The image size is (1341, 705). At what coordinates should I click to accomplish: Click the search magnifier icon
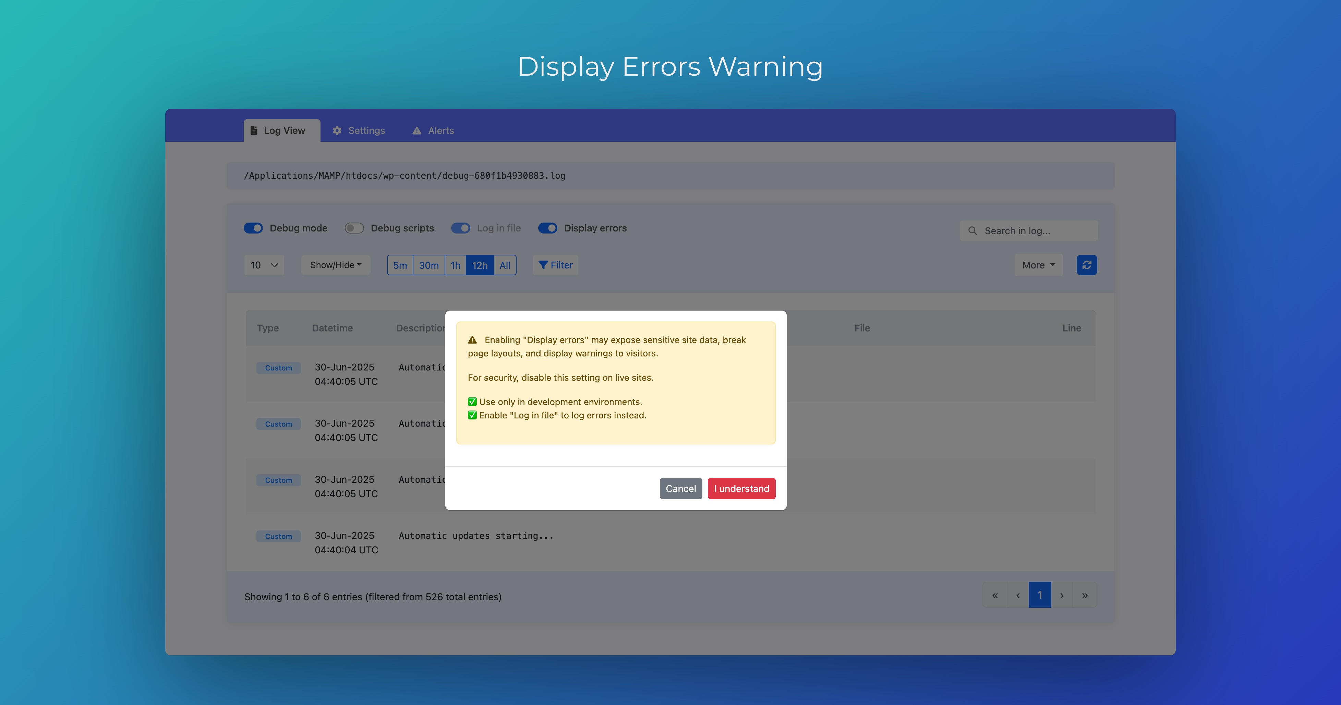point(972,231)
